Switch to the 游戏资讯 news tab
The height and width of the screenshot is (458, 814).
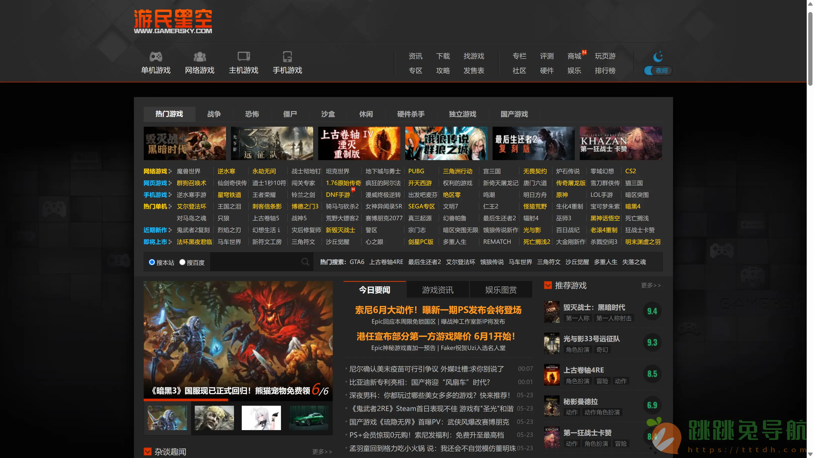point(438,290)
